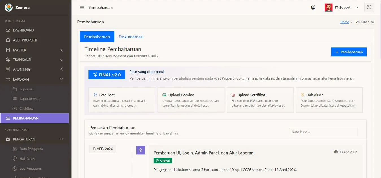
Task: Switch to the Dokumentasi tab
Action: point(131,37)
